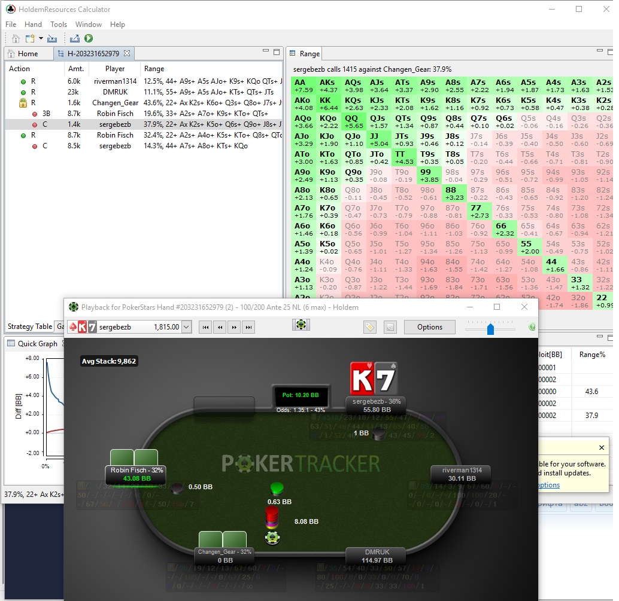
Task: Adjust the playback speed slider
Action: pyautogui.click(x=490, y=329)
